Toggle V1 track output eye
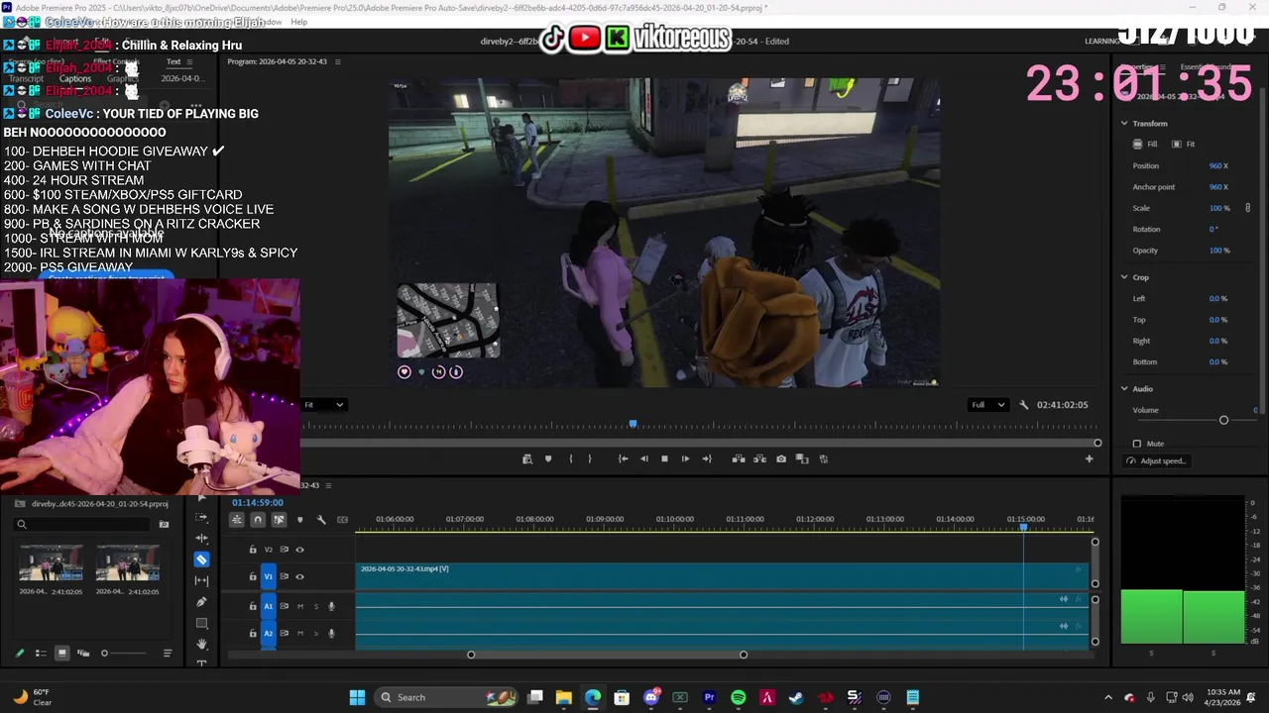The width and height of the screenshot is (1269, 713). click(x=299, y=576)
